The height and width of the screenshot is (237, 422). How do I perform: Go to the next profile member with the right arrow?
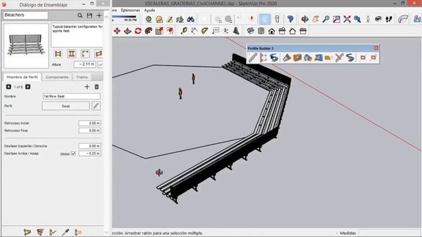(x=28, y=87)
